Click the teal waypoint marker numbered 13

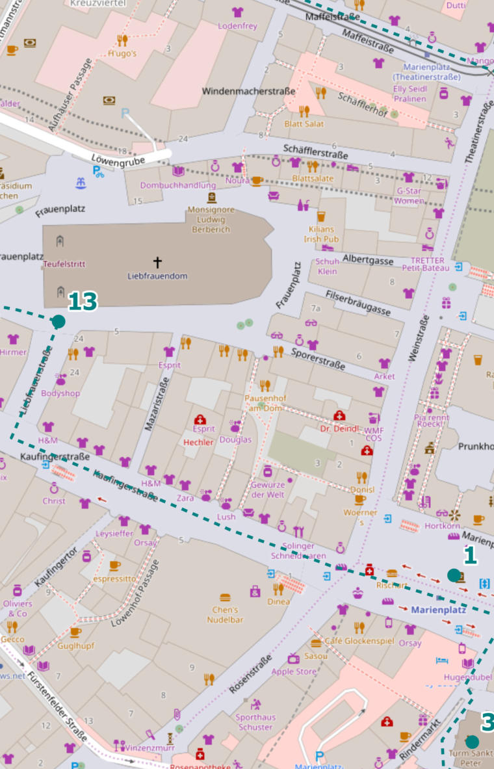tap(58, 321)
